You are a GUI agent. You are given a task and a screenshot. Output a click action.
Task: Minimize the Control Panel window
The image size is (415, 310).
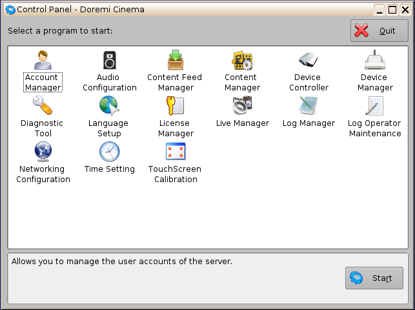(x=380, y=10)
